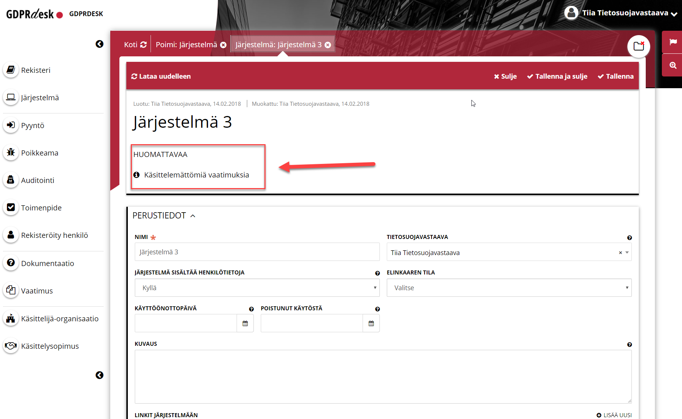
Task: Open the Rekisteri sidebar icon
Action: point(11,70)
